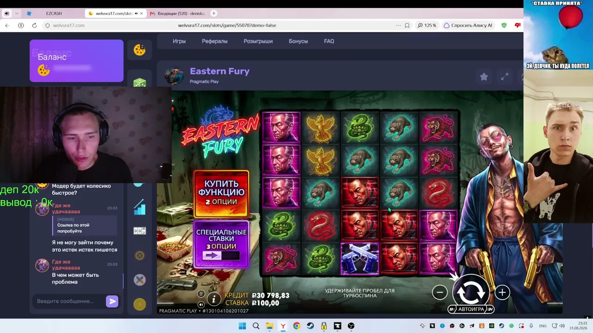This screenshot has height=333, width=593.
Task: Open slot info button
Action: [x=214, y=299]
